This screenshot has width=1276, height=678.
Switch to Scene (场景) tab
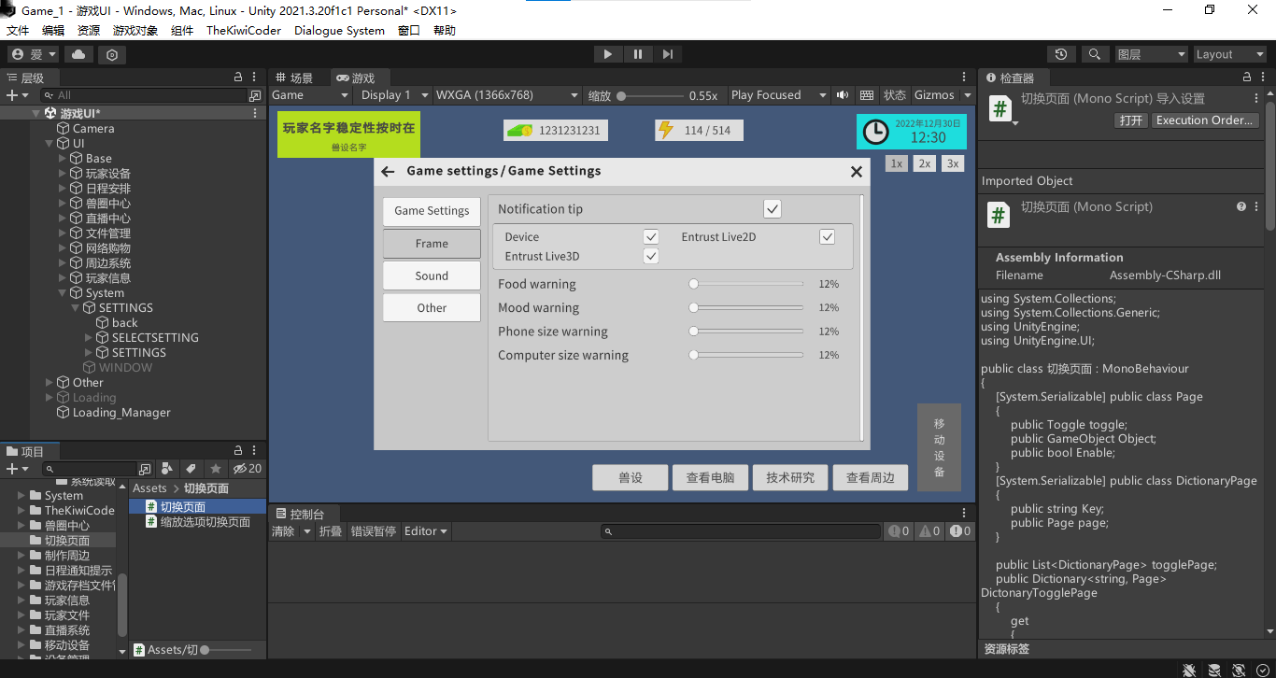click(294, 78)
